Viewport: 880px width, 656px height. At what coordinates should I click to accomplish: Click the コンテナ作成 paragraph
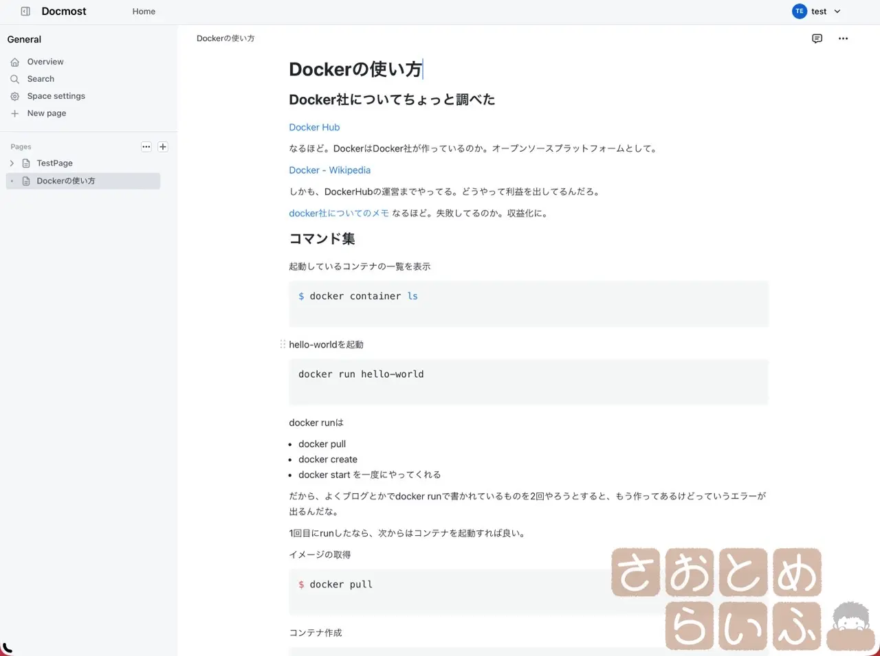click(316, 633)
